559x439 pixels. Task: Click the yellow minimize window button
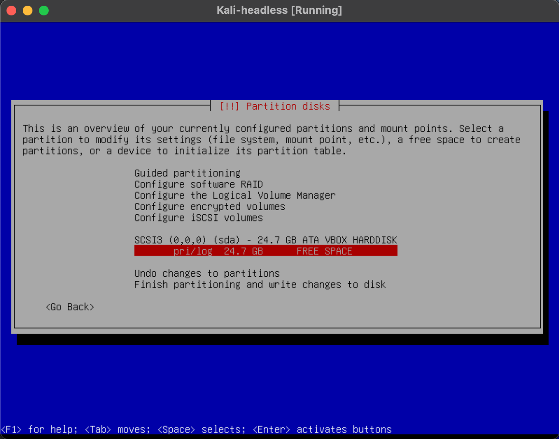[x=28, y=11]
